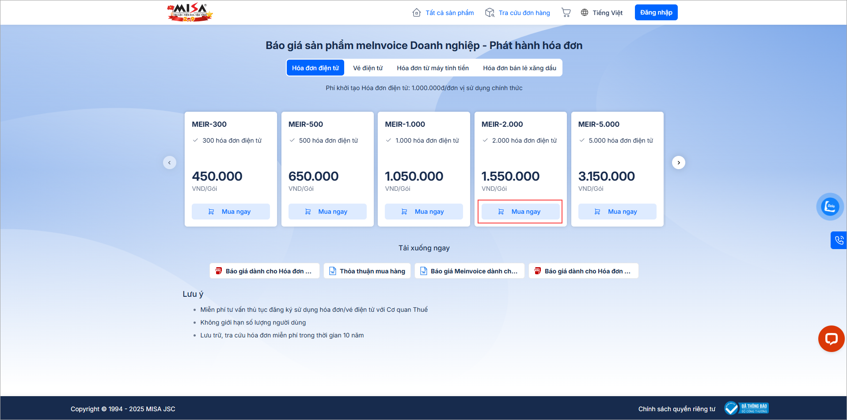Buy the MEIR-1.000 package
The height and width of the screenshot is (420, 847).
tap(424, 212)
